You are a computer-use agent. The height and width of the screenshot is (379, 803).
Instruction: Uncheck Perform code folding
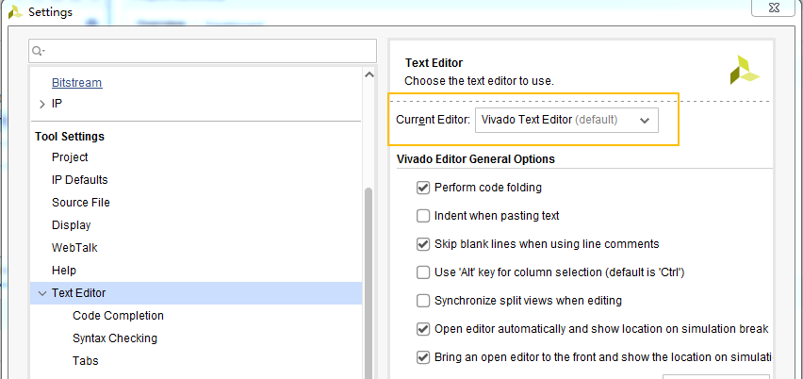point(423,188)
